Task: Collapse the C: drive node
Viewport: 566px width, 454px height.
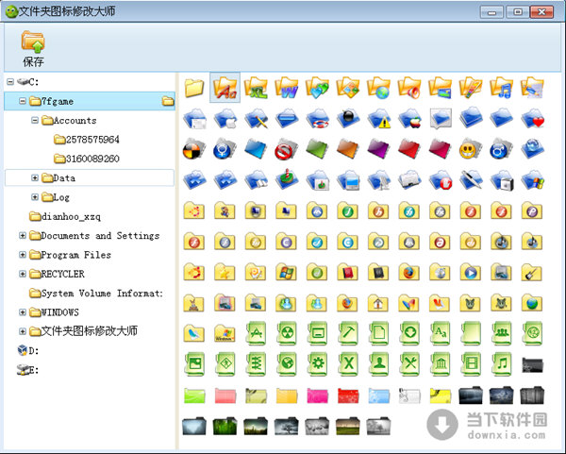Action: click(10, 82)
